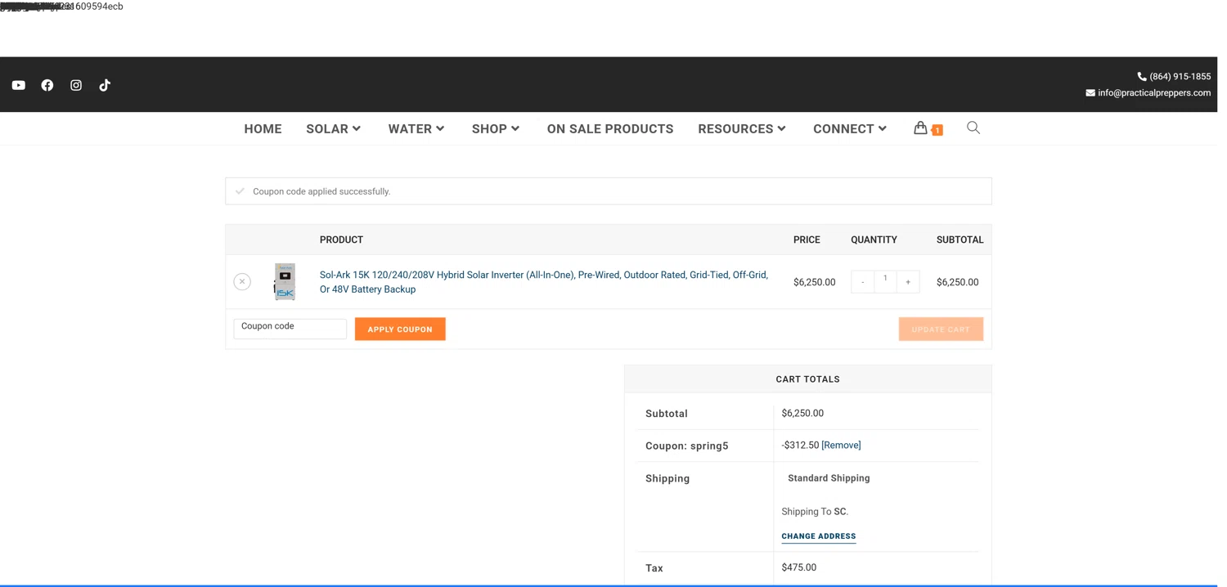Click 'Coupon code applied successfully.' message

(321, 191)
